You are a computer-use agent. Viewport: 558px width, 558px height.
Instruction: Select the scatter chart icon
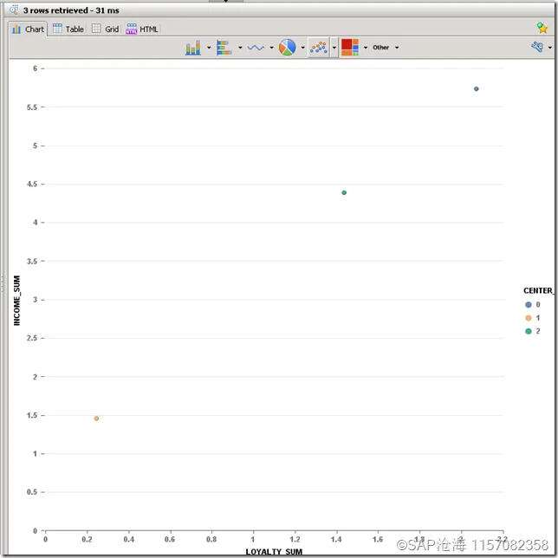(319, 48)
